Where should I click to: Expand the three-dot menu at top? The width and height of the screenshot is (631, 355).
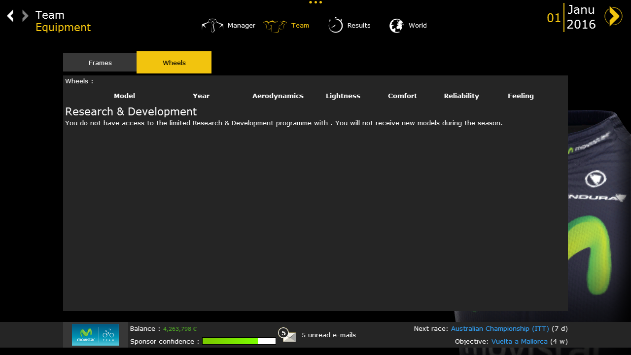coord(315,2)
